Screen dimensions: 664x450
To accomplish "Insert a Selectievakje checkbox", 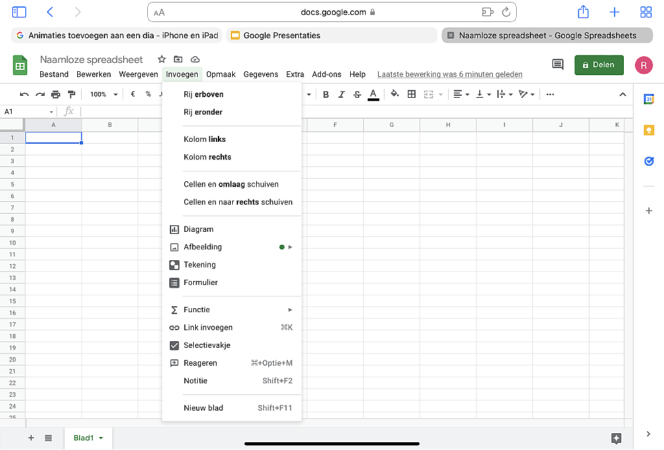I will [231, 345].
